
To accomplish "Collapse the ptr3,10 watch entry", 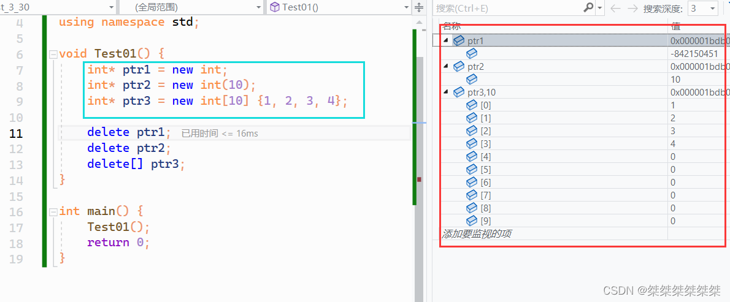I will [x=446, y=92].
